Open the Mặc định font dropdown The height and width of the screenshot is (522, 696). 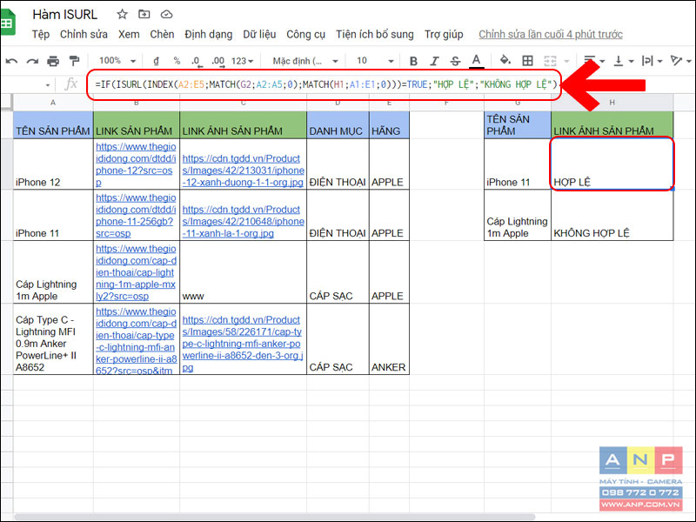coord(305,61)
